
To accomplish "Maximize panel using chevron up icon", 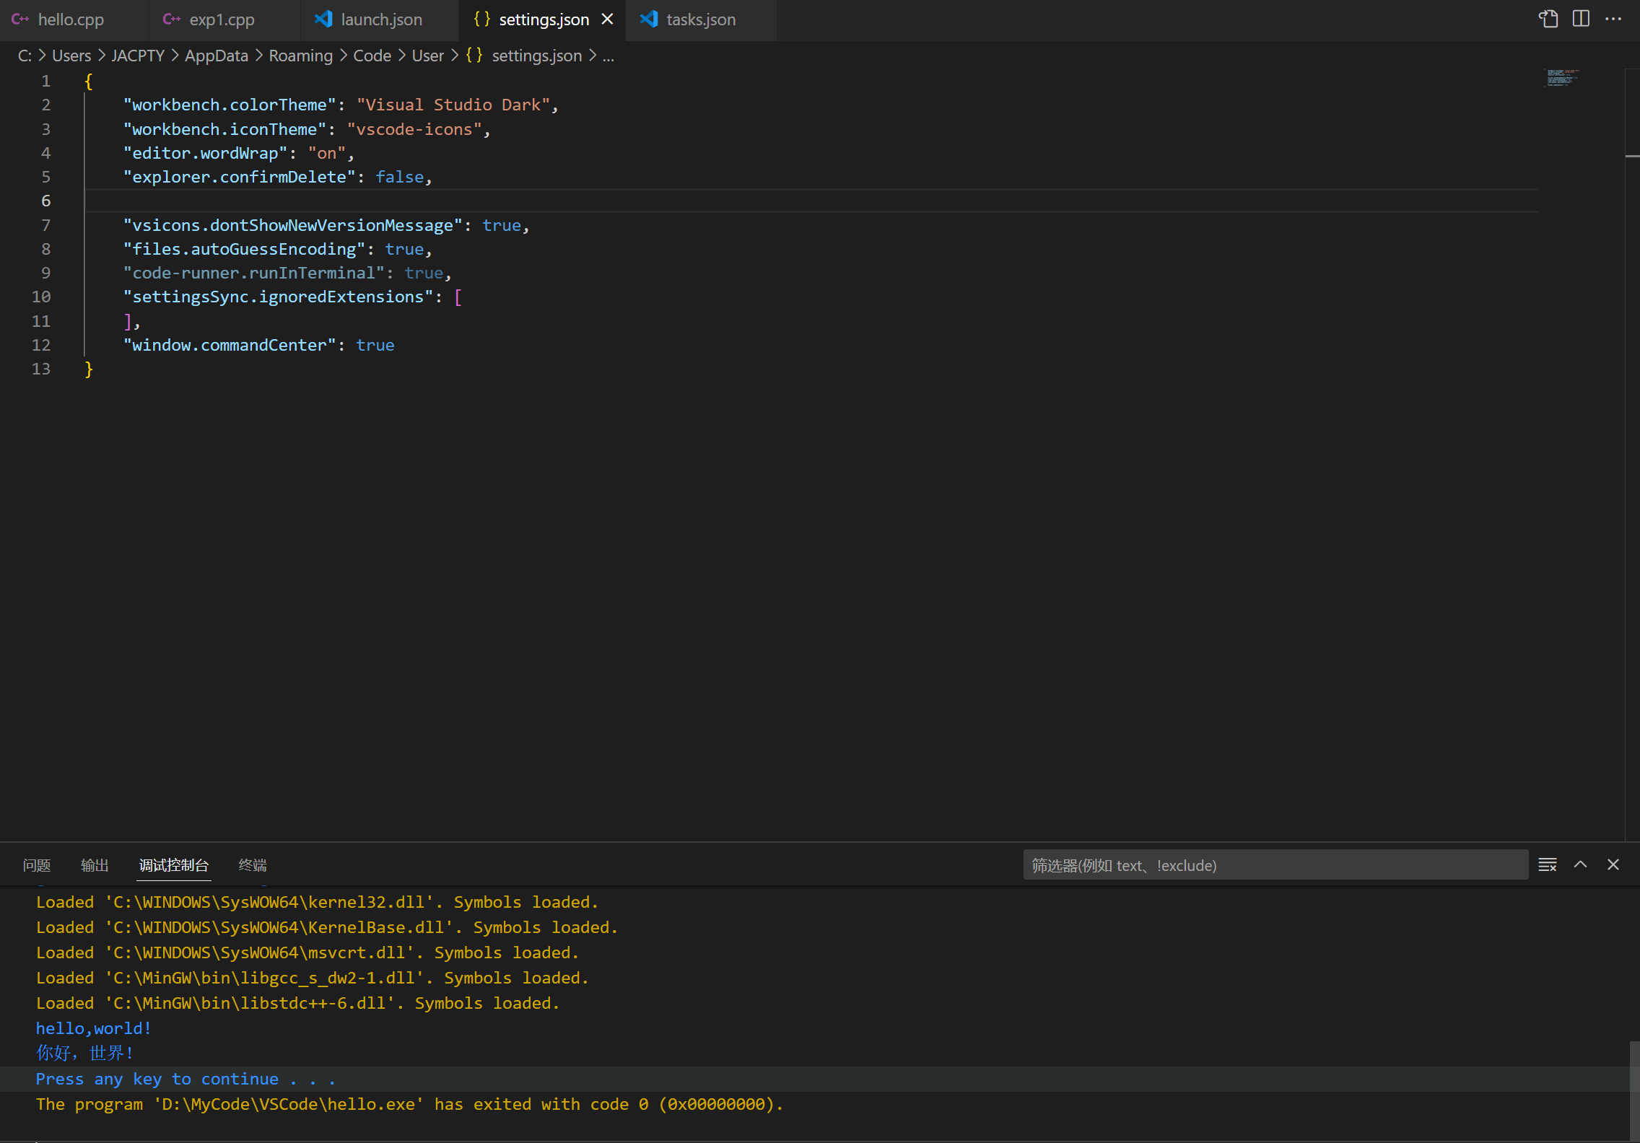I will click(1580, 864).
